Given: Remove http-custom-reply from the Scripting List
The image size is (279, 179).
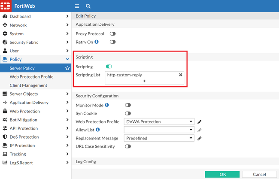Looking at the screenshot, I should (x=181, y=75).
